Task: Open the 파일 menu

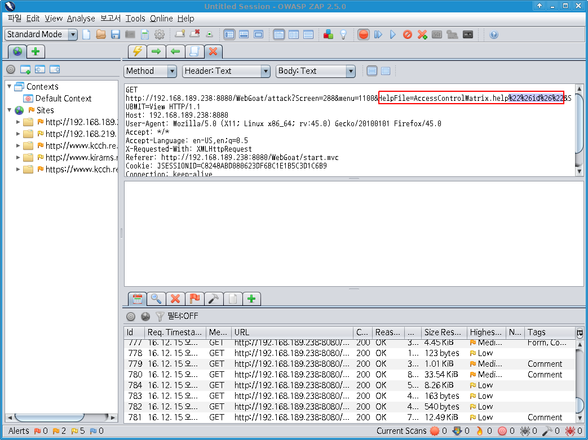Action: point(15,18)
